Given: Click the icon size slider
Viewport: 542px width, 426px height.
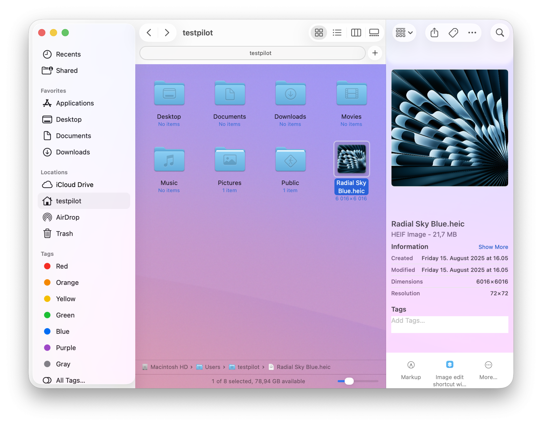Looking at the screenshot, I should 349,381.
